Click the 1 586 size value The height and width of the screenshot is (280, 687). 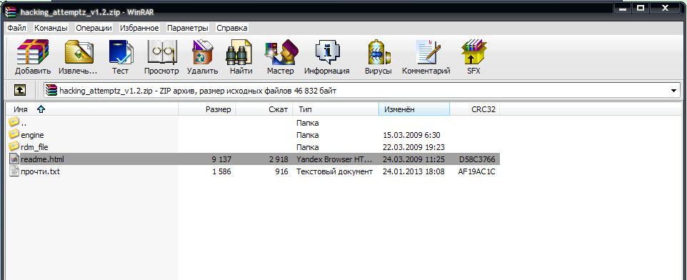tap(221, 171)
